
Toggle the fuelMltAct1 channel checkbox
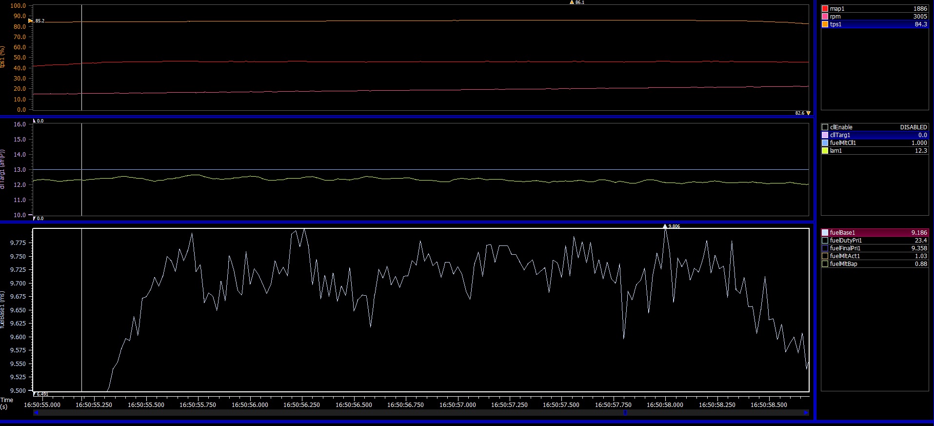pos(825,256)
